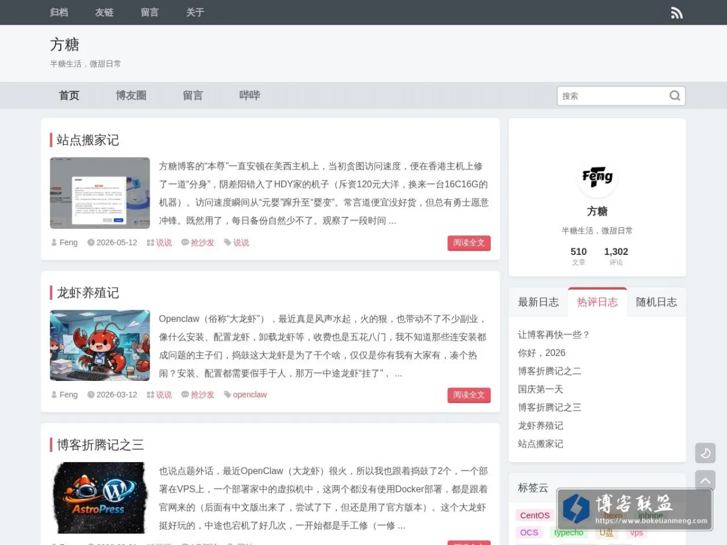Viewport: 727px width, 545px height.
Task: Open sidebar entry 龙虾养殖记
Action: pos(540,425)
